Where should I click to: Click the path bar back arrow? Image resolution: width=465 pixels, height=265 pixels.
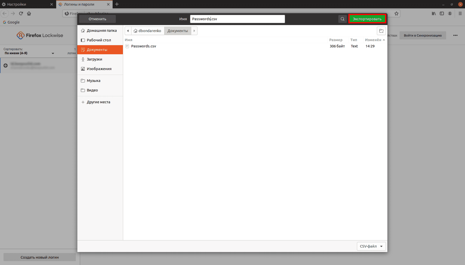[x=128, y=31]
